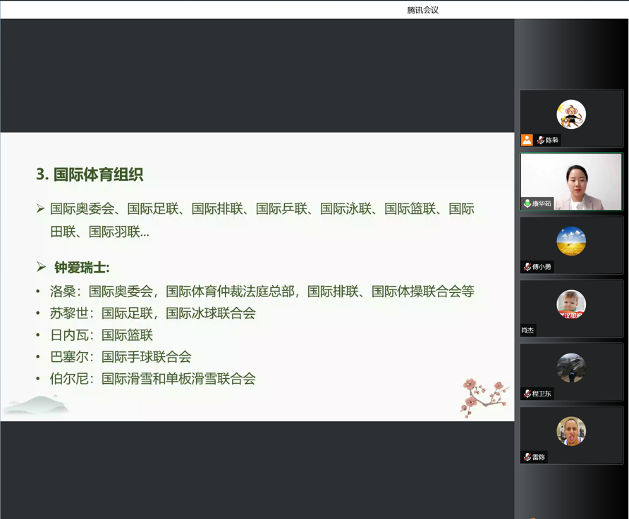Click the orange host badge on 陈菊's tile
629x519 pixels.
[x=527, y=140]
